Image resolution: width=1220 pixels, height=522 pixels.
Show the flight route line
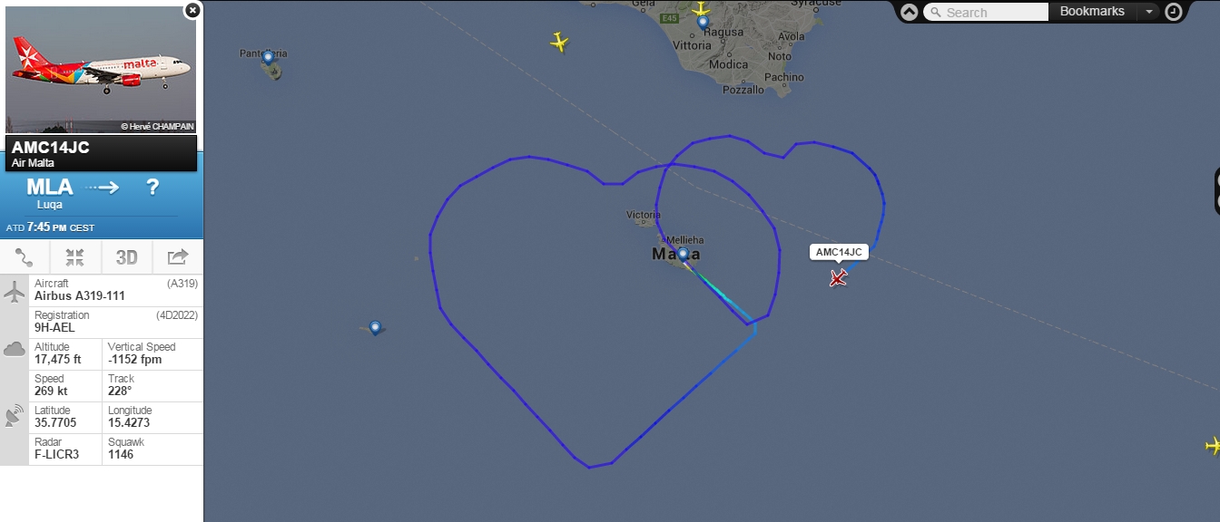click(25, 257)
